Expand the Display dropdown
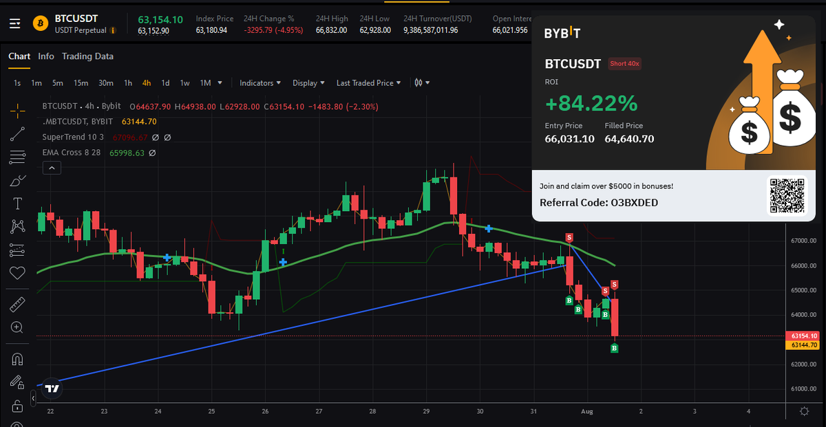The height and width of the screenshot is (427, 826). (308, 83)
